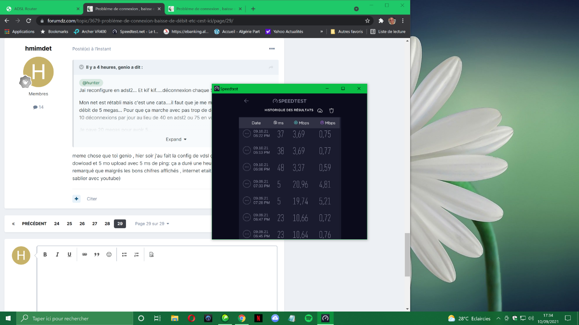Click the Citer link under the post
579x325 pixels.
92,199
